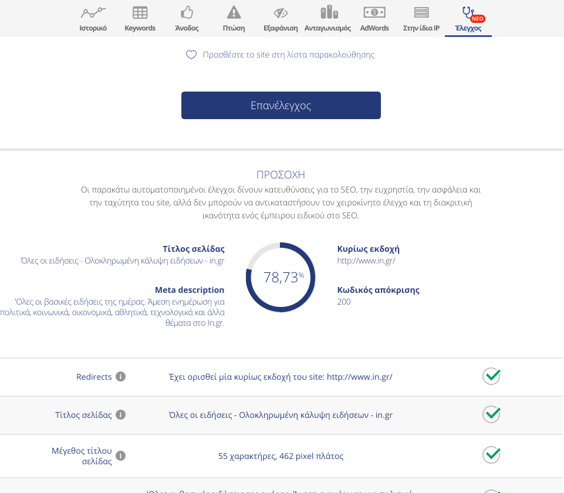
Task: Click the green checkmark in Τίτλος σελίδας row
Action: coord(491,414)
